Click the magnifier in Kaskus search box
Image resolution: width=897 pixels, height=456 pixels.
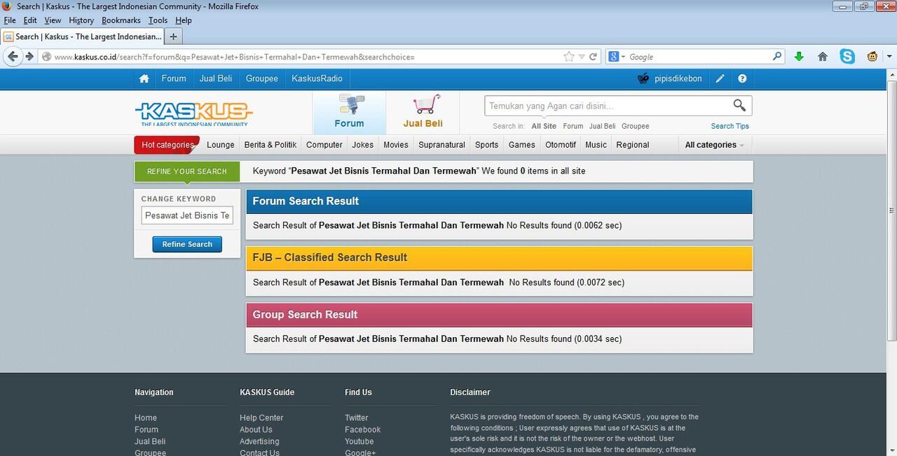coord(739,106)
